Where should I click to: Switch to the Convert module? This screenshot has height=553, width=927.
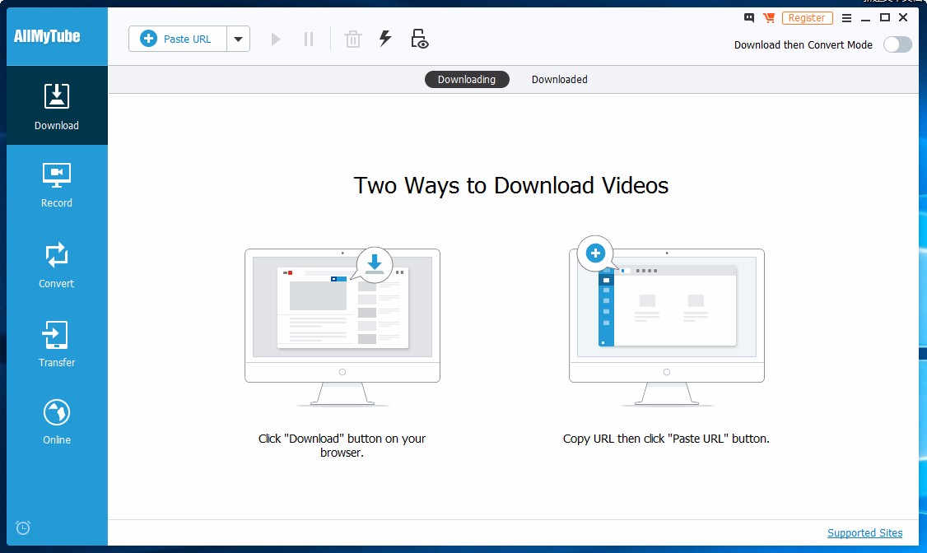click(x=57, y=265)
